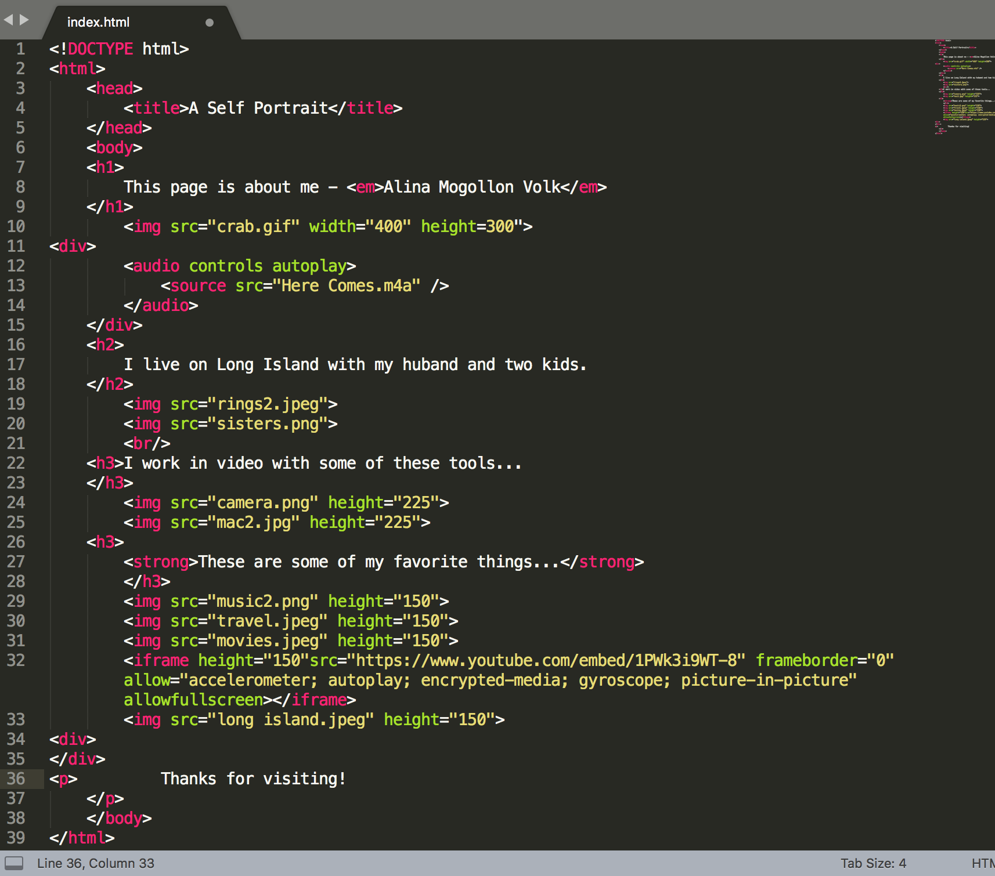Open the Tab Size: 4 menu
This screenshot has height=876, width=995.
(873, 863)
